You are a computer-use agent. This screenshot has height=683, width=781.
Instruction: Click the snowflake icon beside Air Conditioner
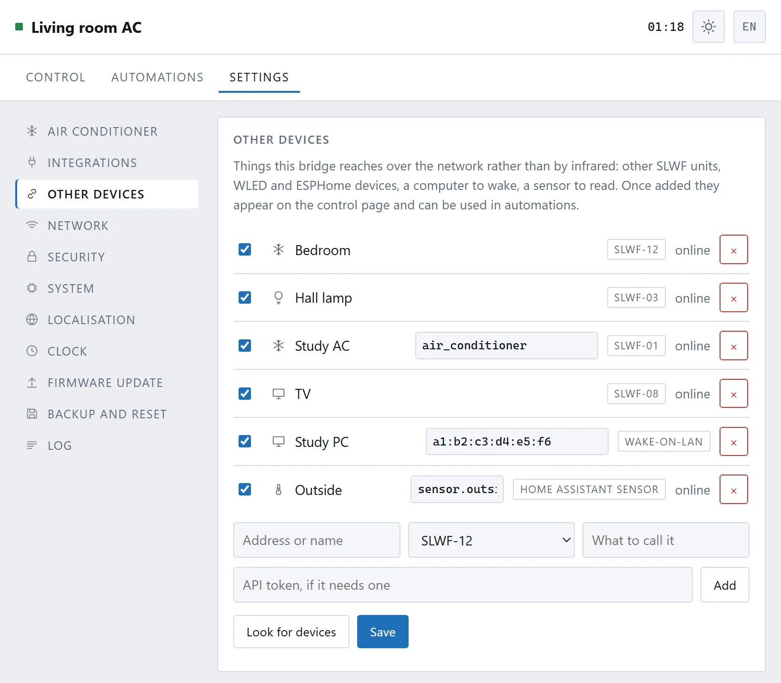[x=32, y=131]
